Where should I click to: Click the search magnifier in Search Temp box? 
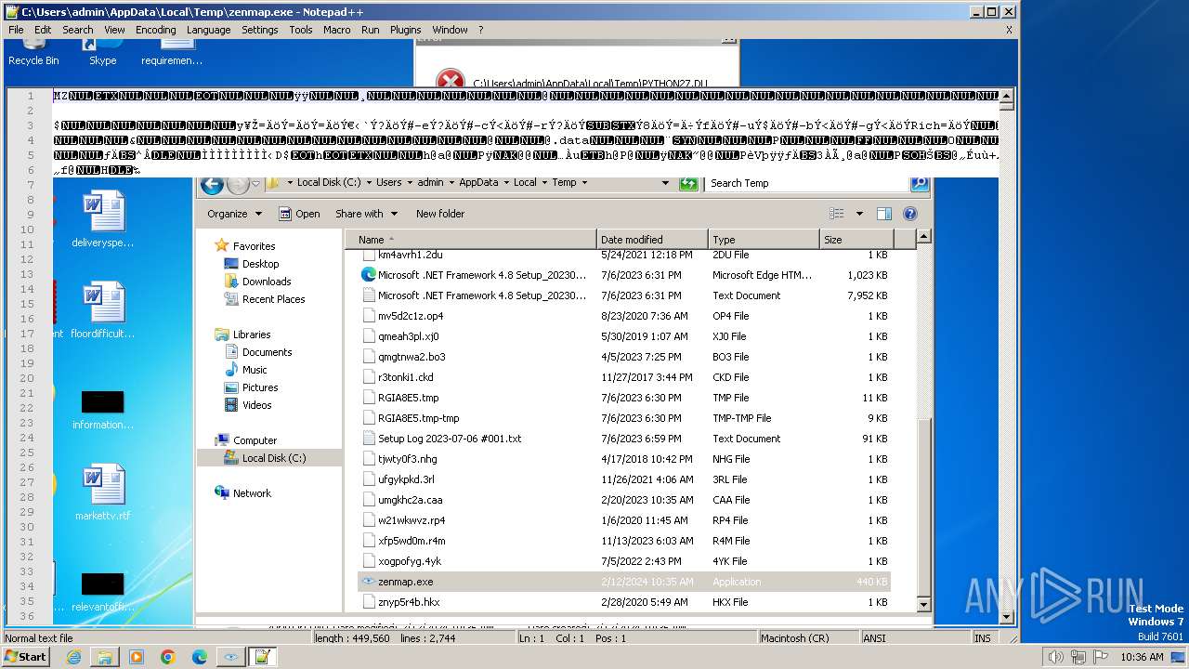coord(919,183)
